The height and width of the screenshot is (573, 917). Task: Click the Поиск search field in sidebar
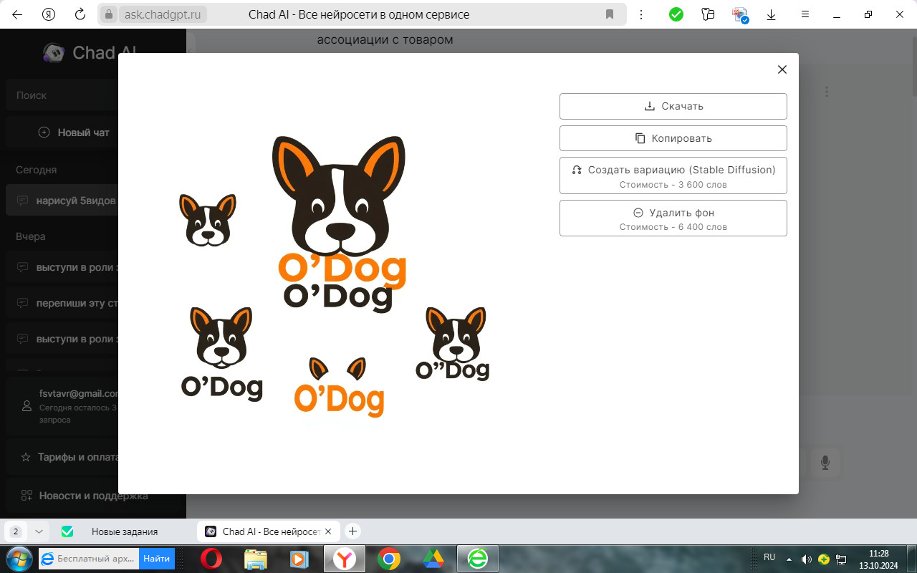click(62, 95)
